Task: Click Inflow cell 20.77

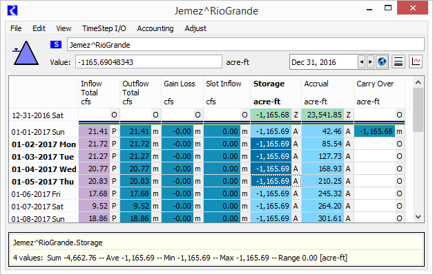Action: coord(95,169)
